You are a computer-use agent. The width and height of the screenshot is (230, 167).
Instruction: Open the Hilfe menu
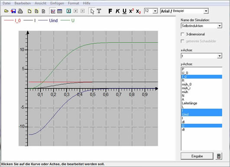tap(87, 3)
